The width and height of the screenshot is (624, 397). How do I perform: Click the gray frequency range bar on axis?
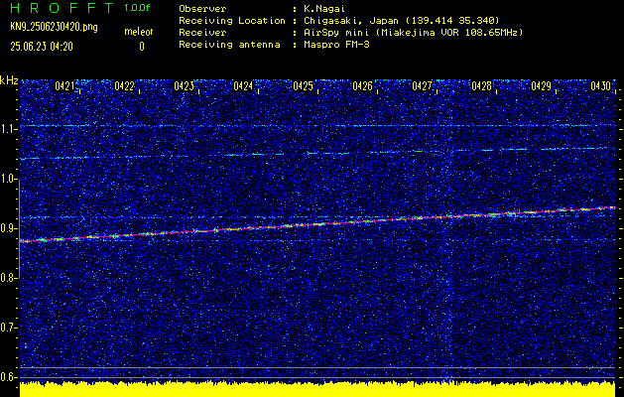(x=19, y=228)
